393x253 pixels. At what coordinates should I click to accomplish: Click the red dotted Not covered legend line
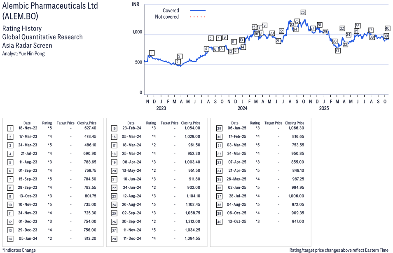[x=198, y=17]
